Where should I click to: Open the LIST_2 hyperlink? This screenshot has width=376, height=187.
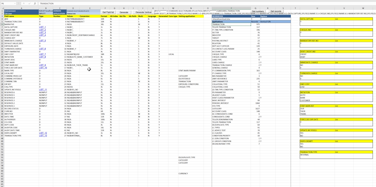click(x=42, y=30)
